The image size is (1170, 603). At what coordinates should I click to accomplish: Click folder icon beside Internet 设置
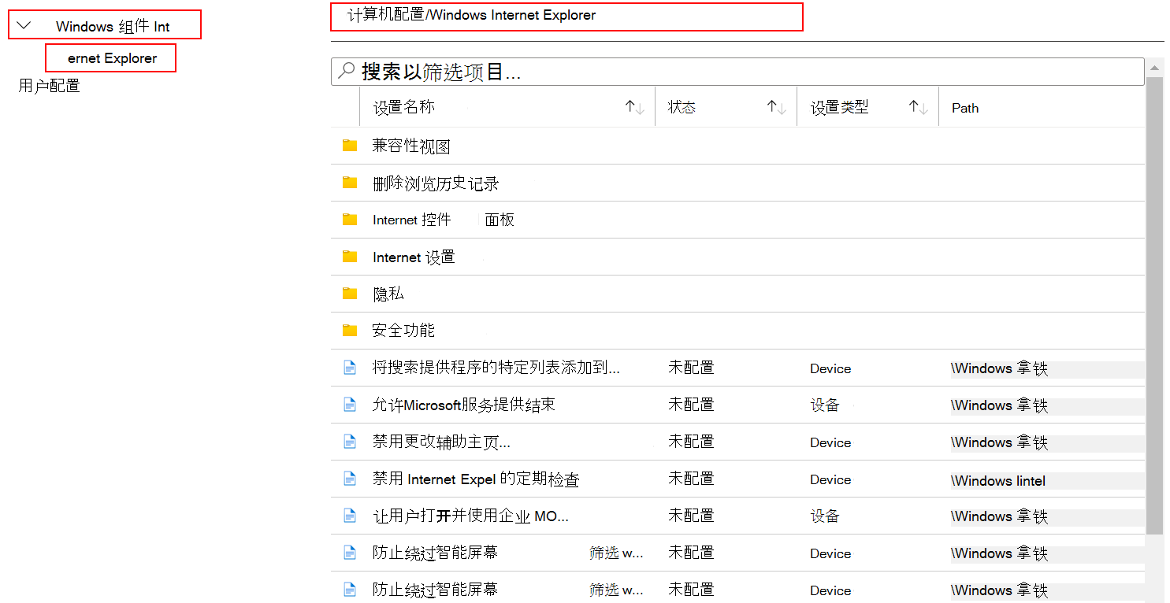[x=350, y=257]
